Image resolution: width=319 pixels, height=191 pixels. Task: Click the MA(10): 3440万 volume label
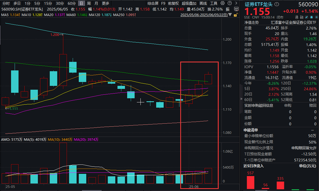(x=60, y=140)
